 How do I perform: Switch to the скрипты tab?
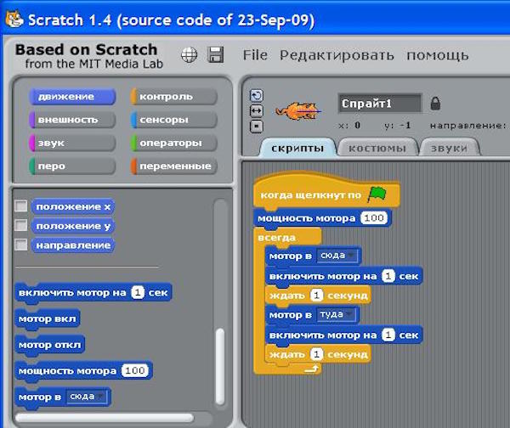point(297,149)
